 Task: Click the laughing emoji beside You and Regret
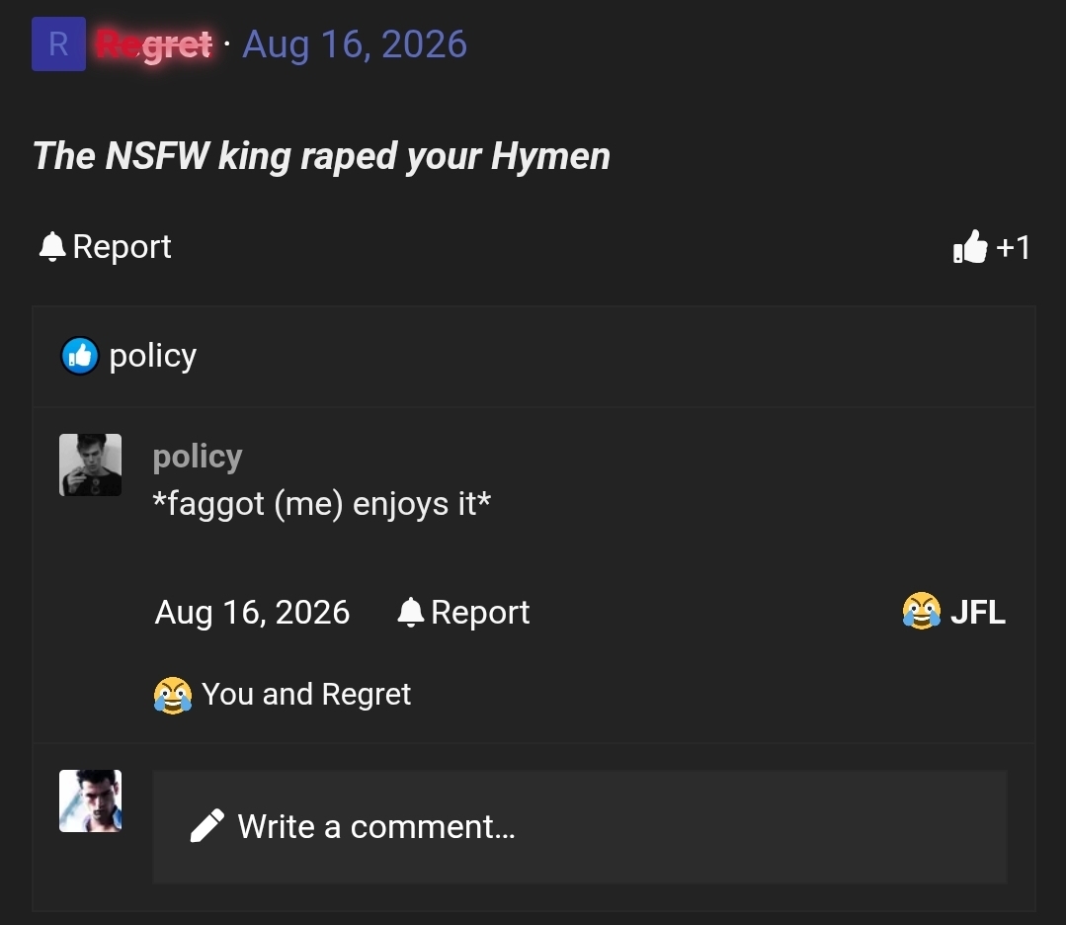[173, 695]
